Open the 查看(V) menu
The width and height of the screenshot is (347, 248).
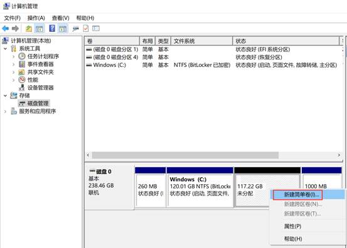(60, 18)
